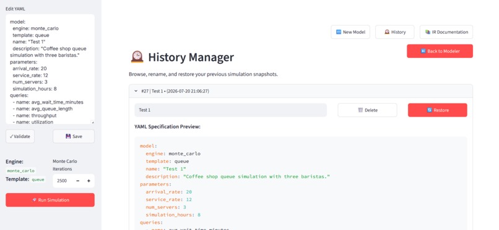Click the snapshot name field Test 1
This screenshot has width=499, height=230.
pos(231,110)
